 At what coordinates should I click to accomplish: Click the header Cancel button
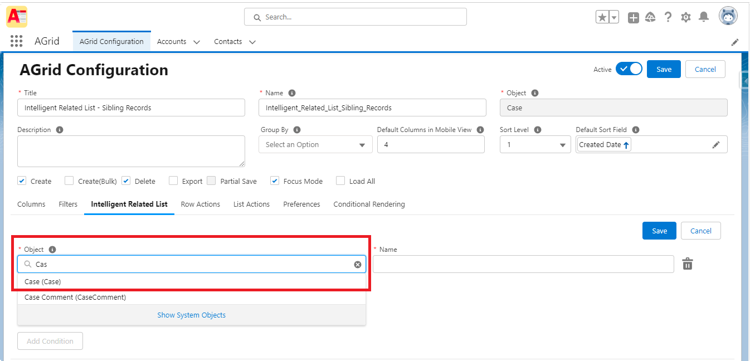tap(705, 69)
